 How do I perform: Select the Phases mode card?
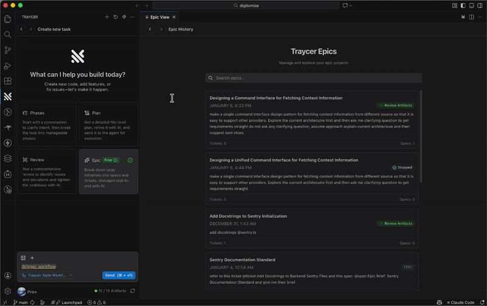pyautogui.click(x=47, y=124)
